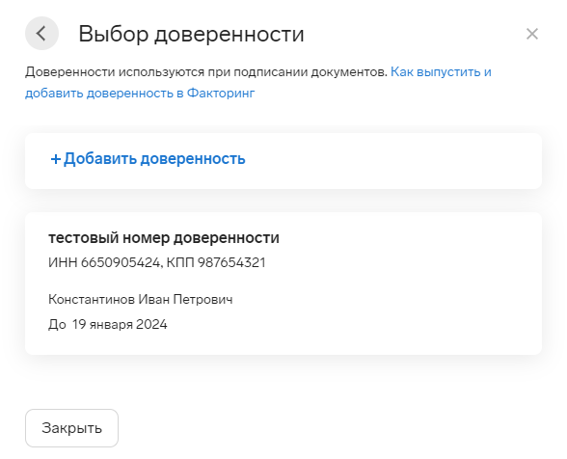Viewport: 567px width, 459px height.
Task: Click the year 2024 in the expiry line
Action: [151, 324]
